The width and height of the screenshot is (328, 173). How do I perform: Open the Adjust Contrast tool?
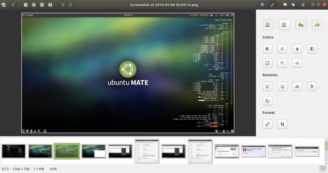[x=268, y=49]
